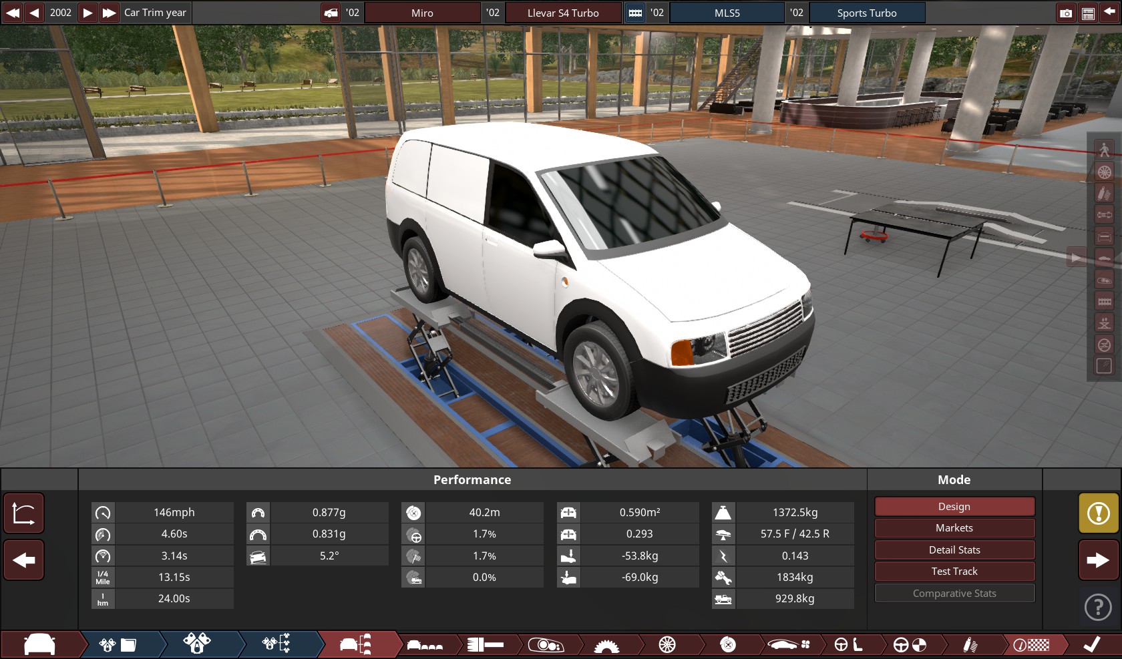Go to next step with right arrow

(1099, 560)
